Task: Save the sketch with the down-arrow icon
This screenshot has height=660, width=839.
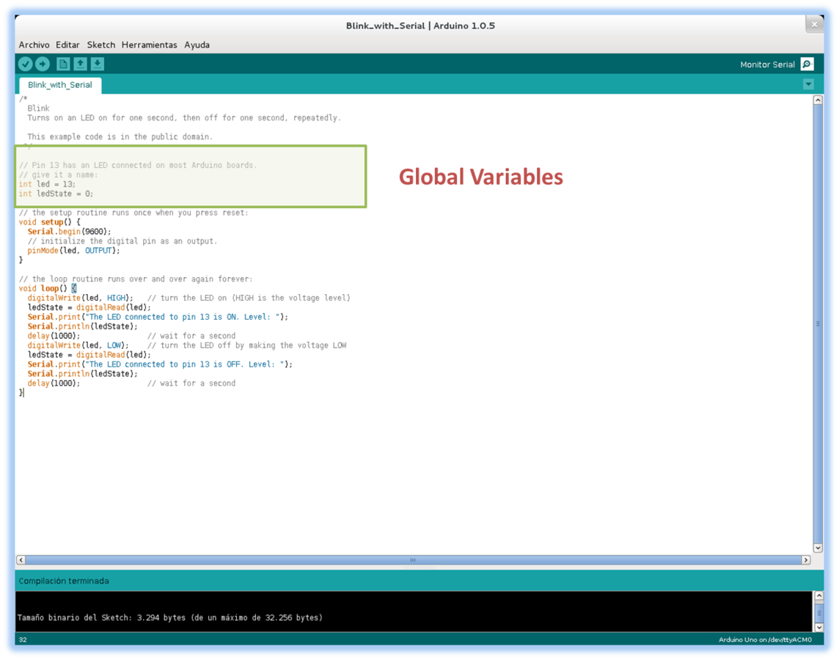Action: point(98,65)
